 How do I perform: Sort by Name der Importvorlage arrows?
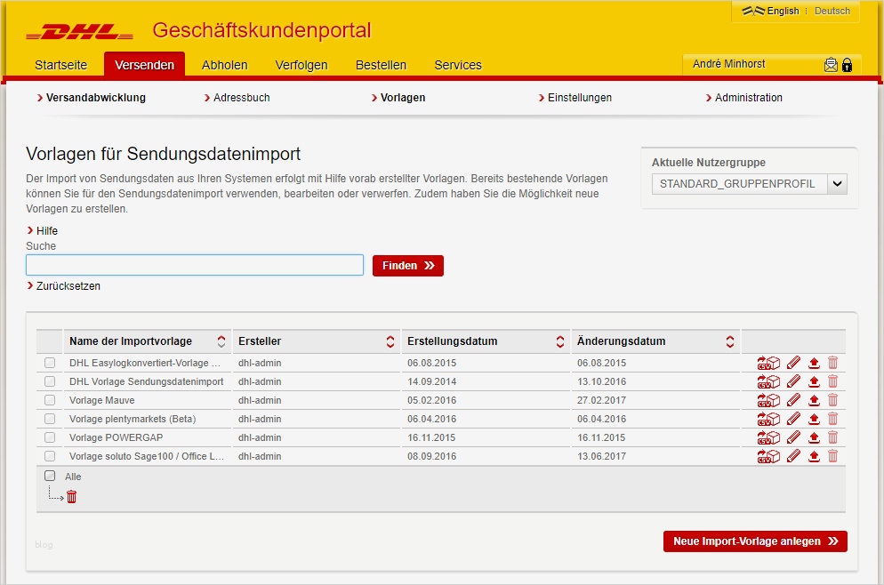click(x=221, y=341)
